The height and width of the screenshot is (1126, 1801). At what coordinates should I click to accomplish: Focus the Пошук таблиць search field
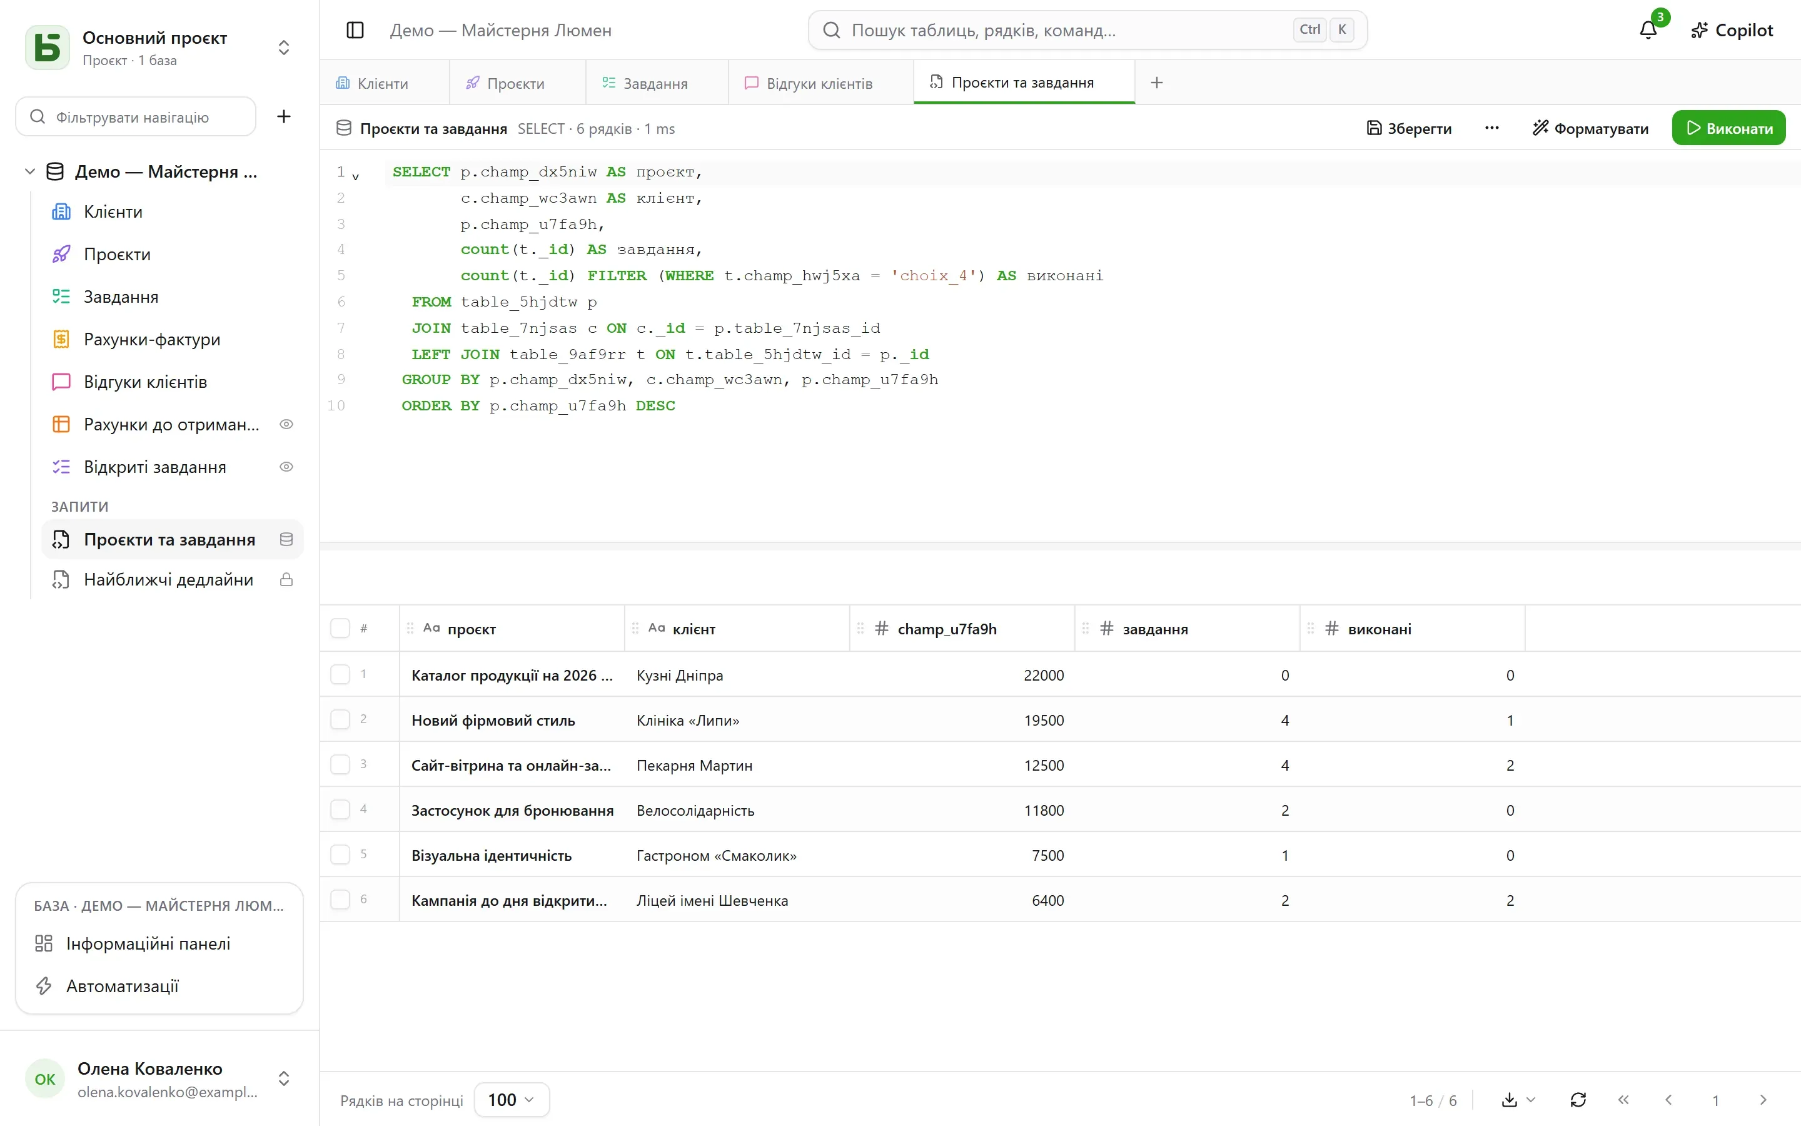[x=1087, y=30]
